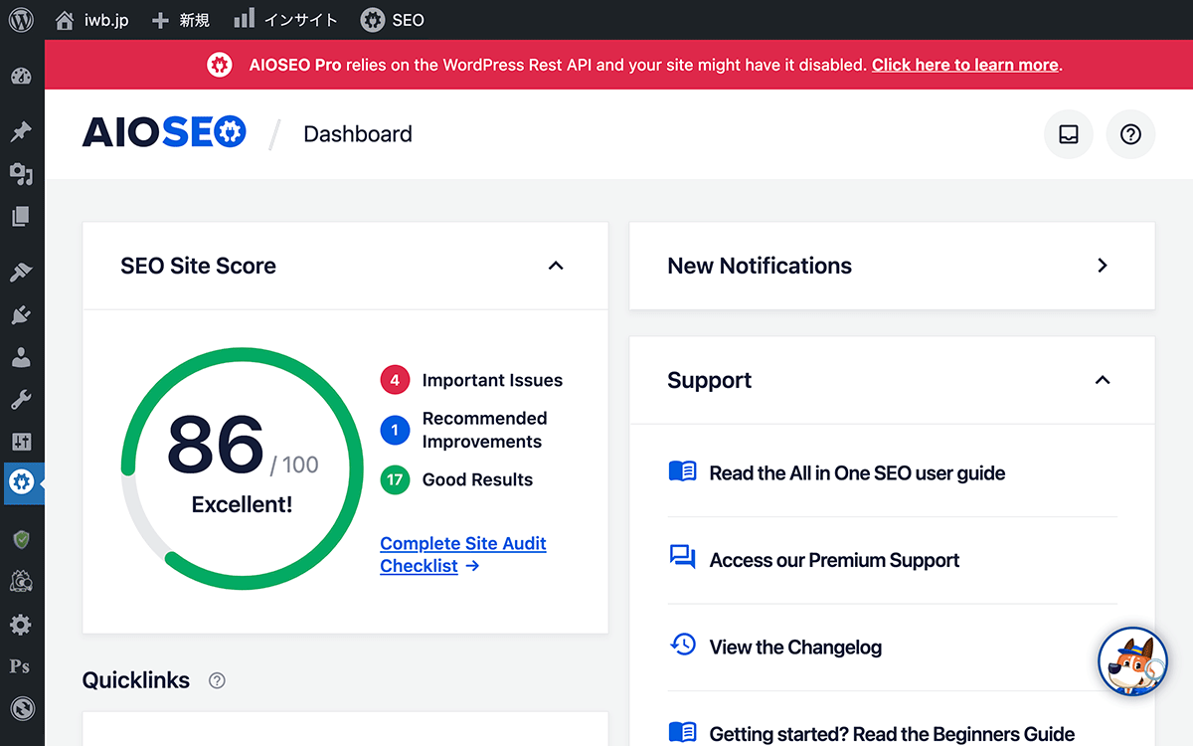Select the Media library icon in sidebar

tap(21, 173)
